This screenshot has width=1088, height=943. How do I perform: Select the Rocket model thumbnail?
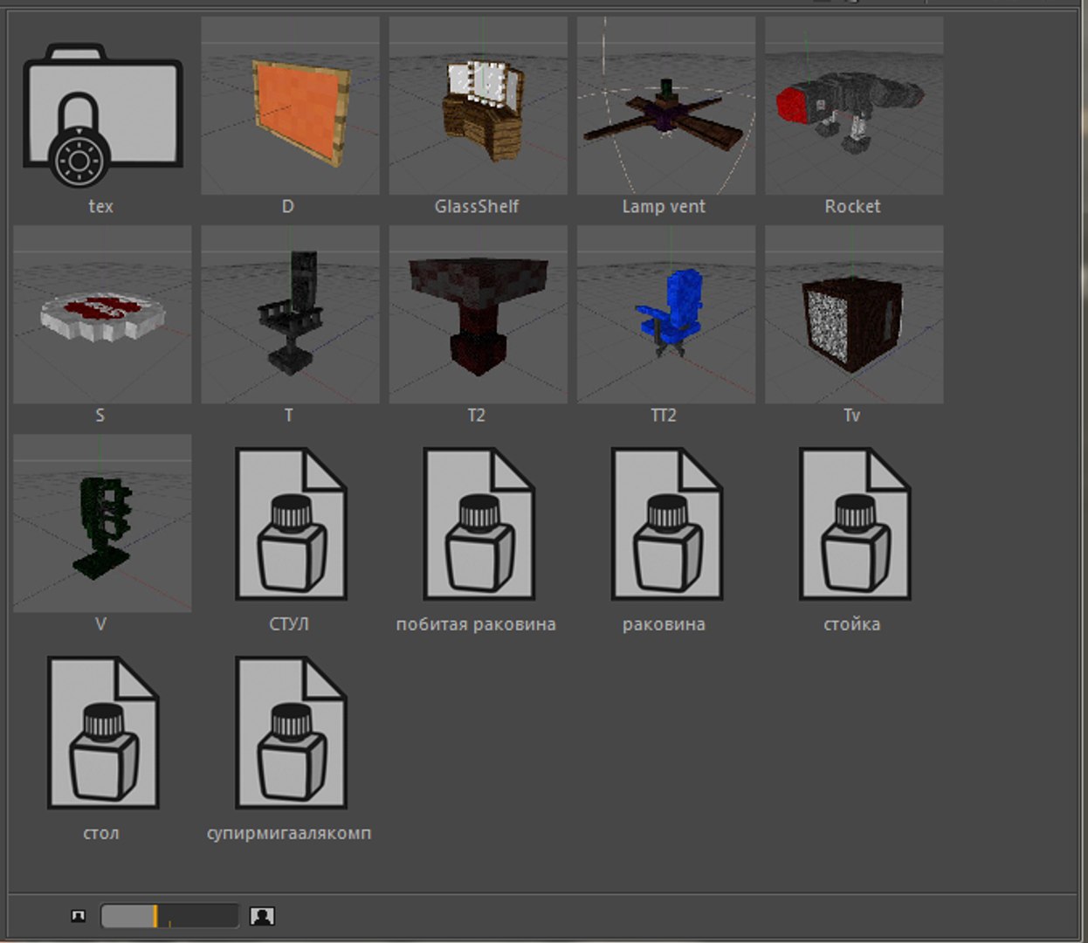(854, 106)
